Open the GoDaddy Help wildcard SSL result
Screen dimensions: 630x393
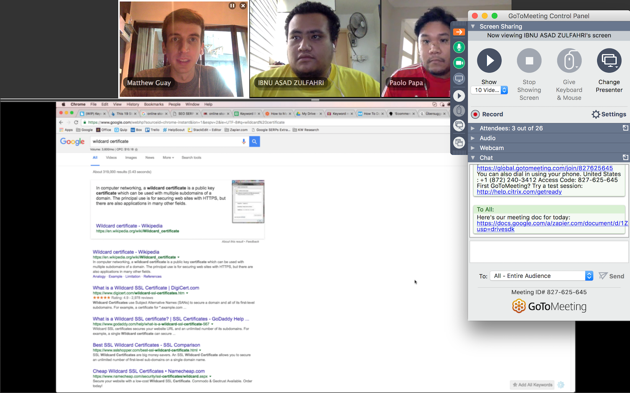pos(171,319)
